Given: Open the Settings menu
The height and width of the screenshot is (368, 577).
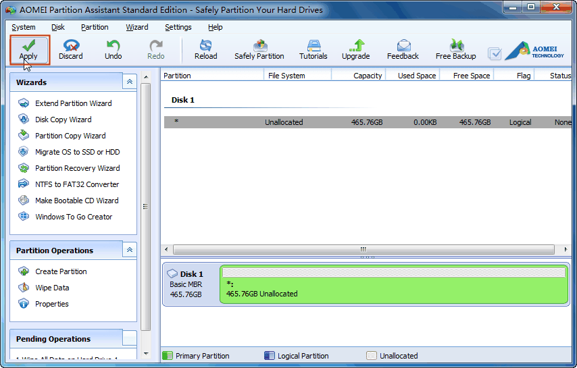Looking at the screenshot, I should pos(178,27).
